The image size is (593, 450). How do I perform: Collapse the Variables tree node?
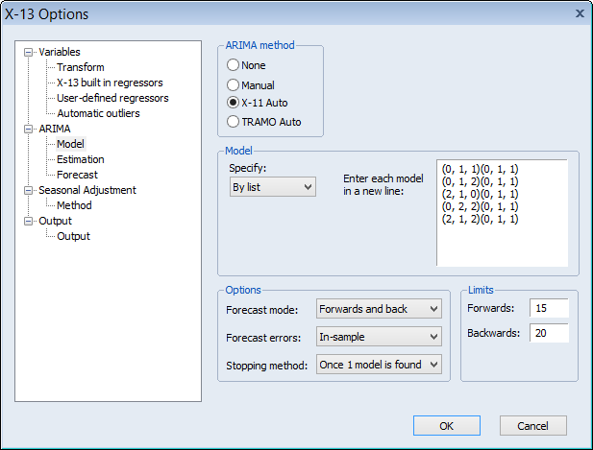(29, 52)
